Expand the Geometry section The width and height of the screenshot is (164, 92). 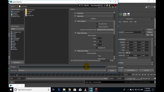click(x=75, y=13)
